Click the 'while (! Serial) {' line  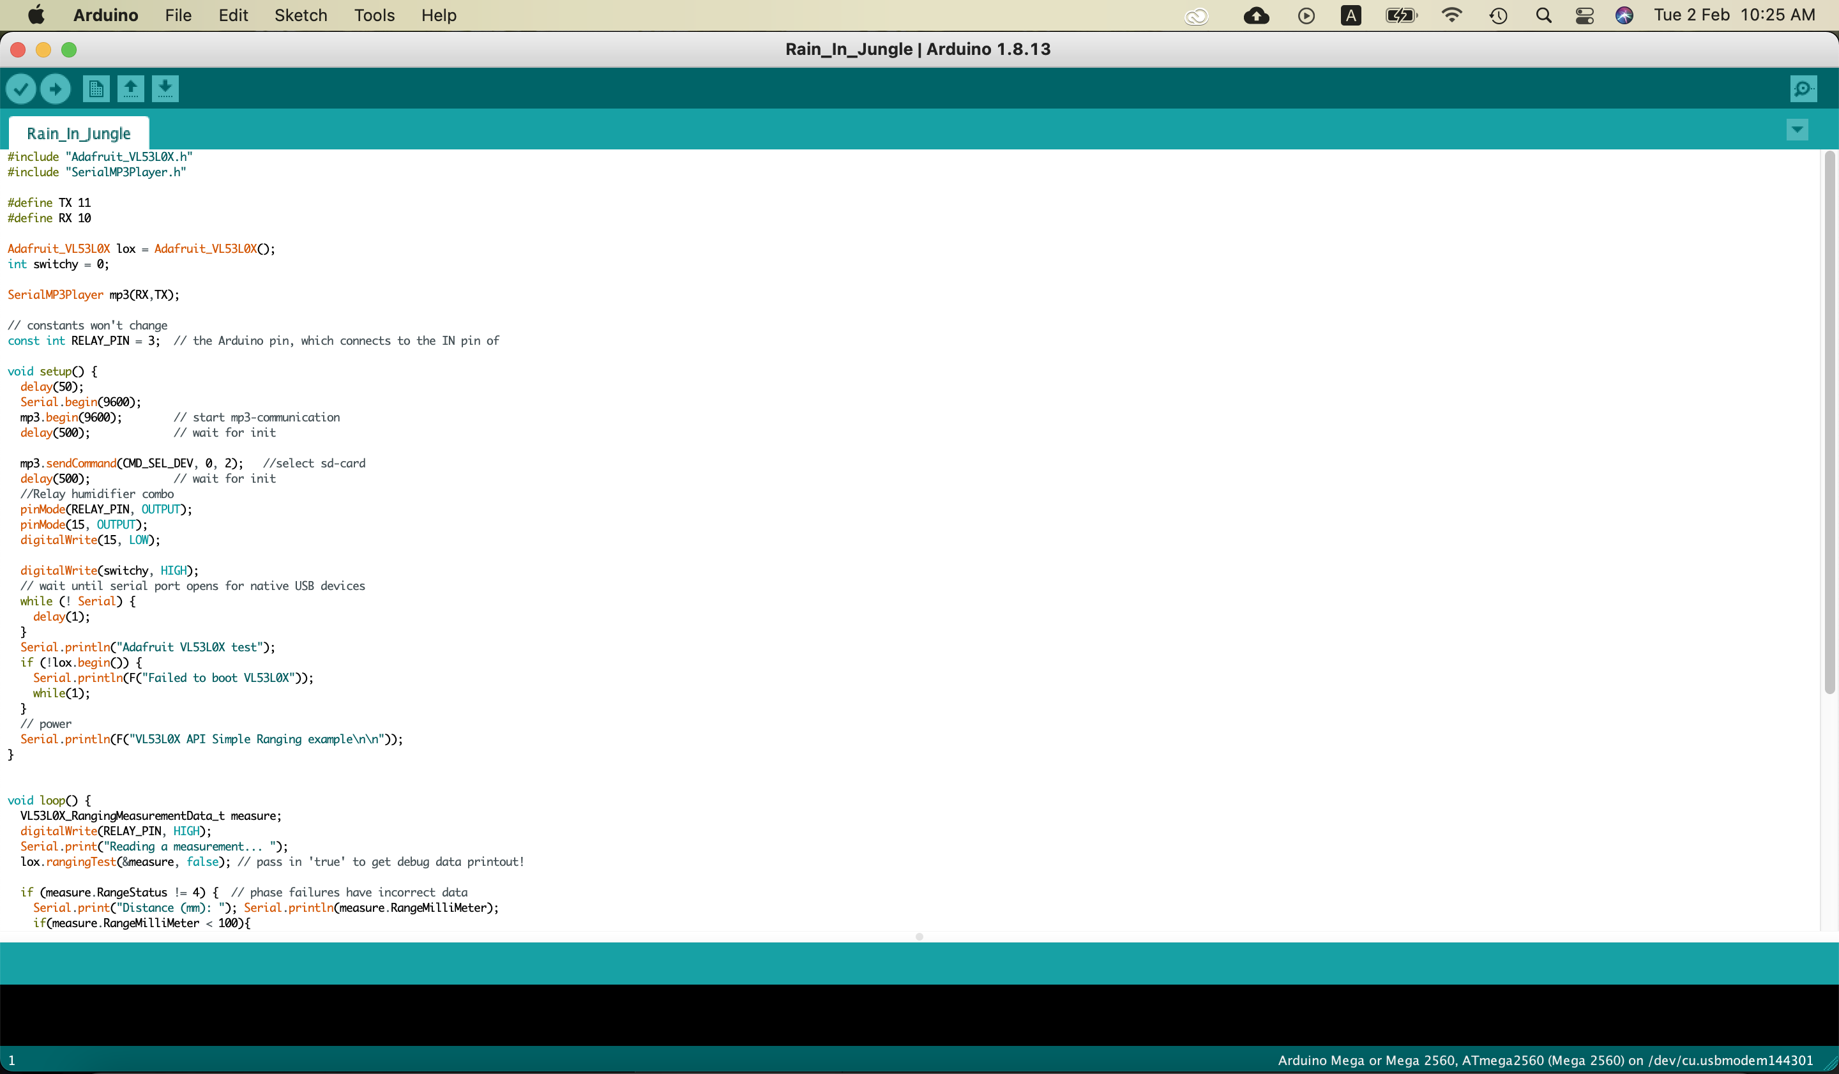pos(78,601)
